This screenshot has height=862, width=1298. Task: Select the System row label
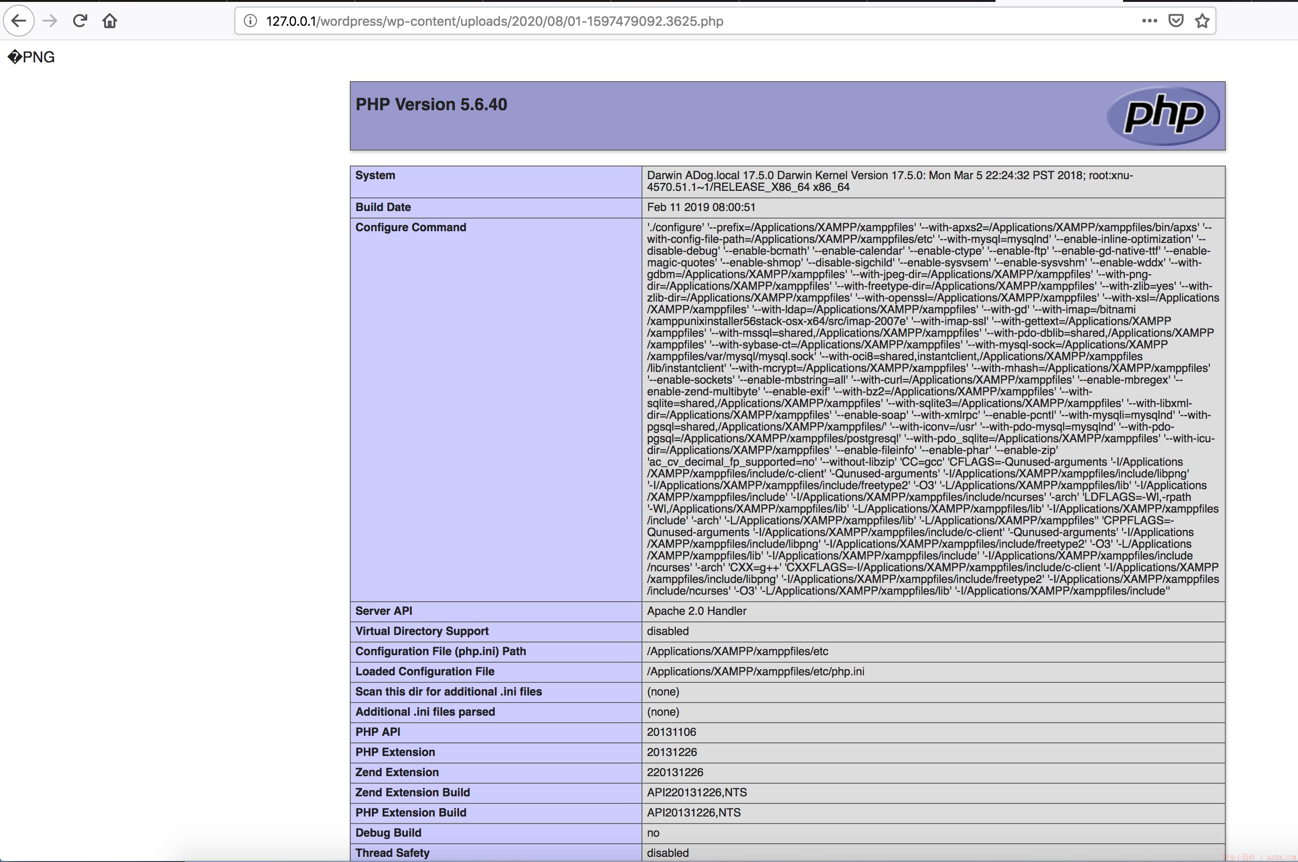click(375, 175)
